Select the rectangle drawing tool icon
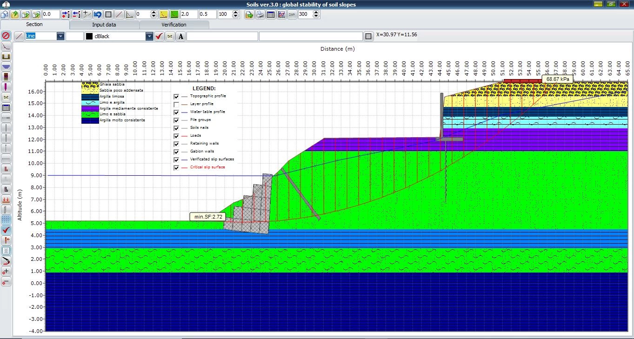 [x=108, y=14]
